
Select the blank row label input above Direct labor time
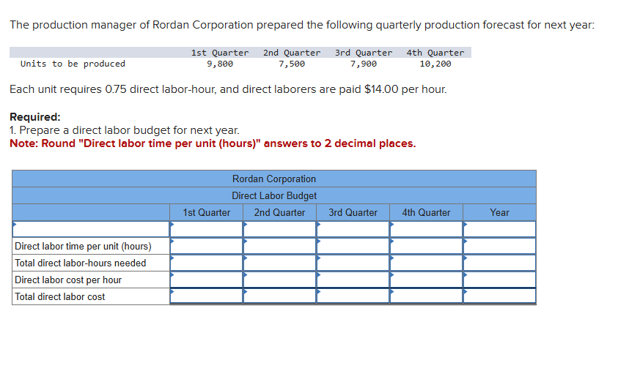pos(91,229)
